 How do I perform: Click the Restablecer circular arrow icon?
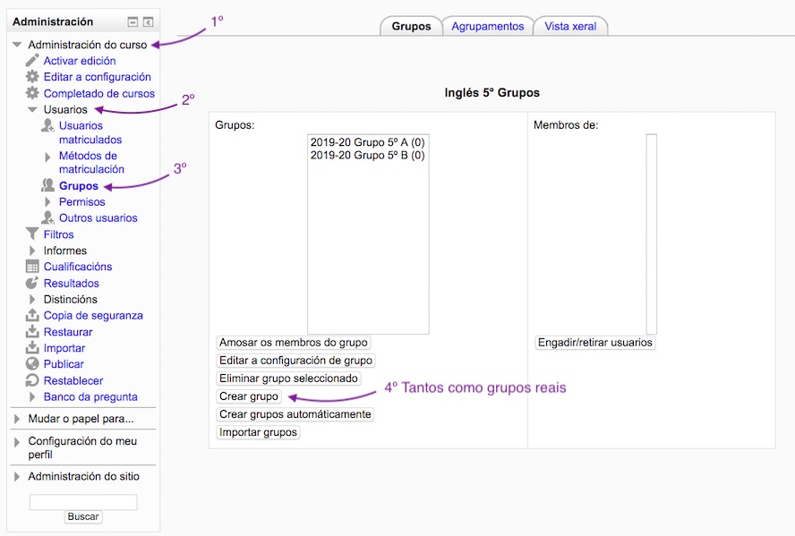[x=33, y=380]
